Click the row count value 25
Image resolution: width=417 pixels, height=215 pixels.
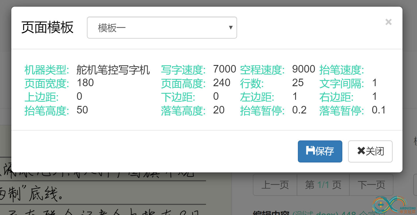tap(298, 83)
